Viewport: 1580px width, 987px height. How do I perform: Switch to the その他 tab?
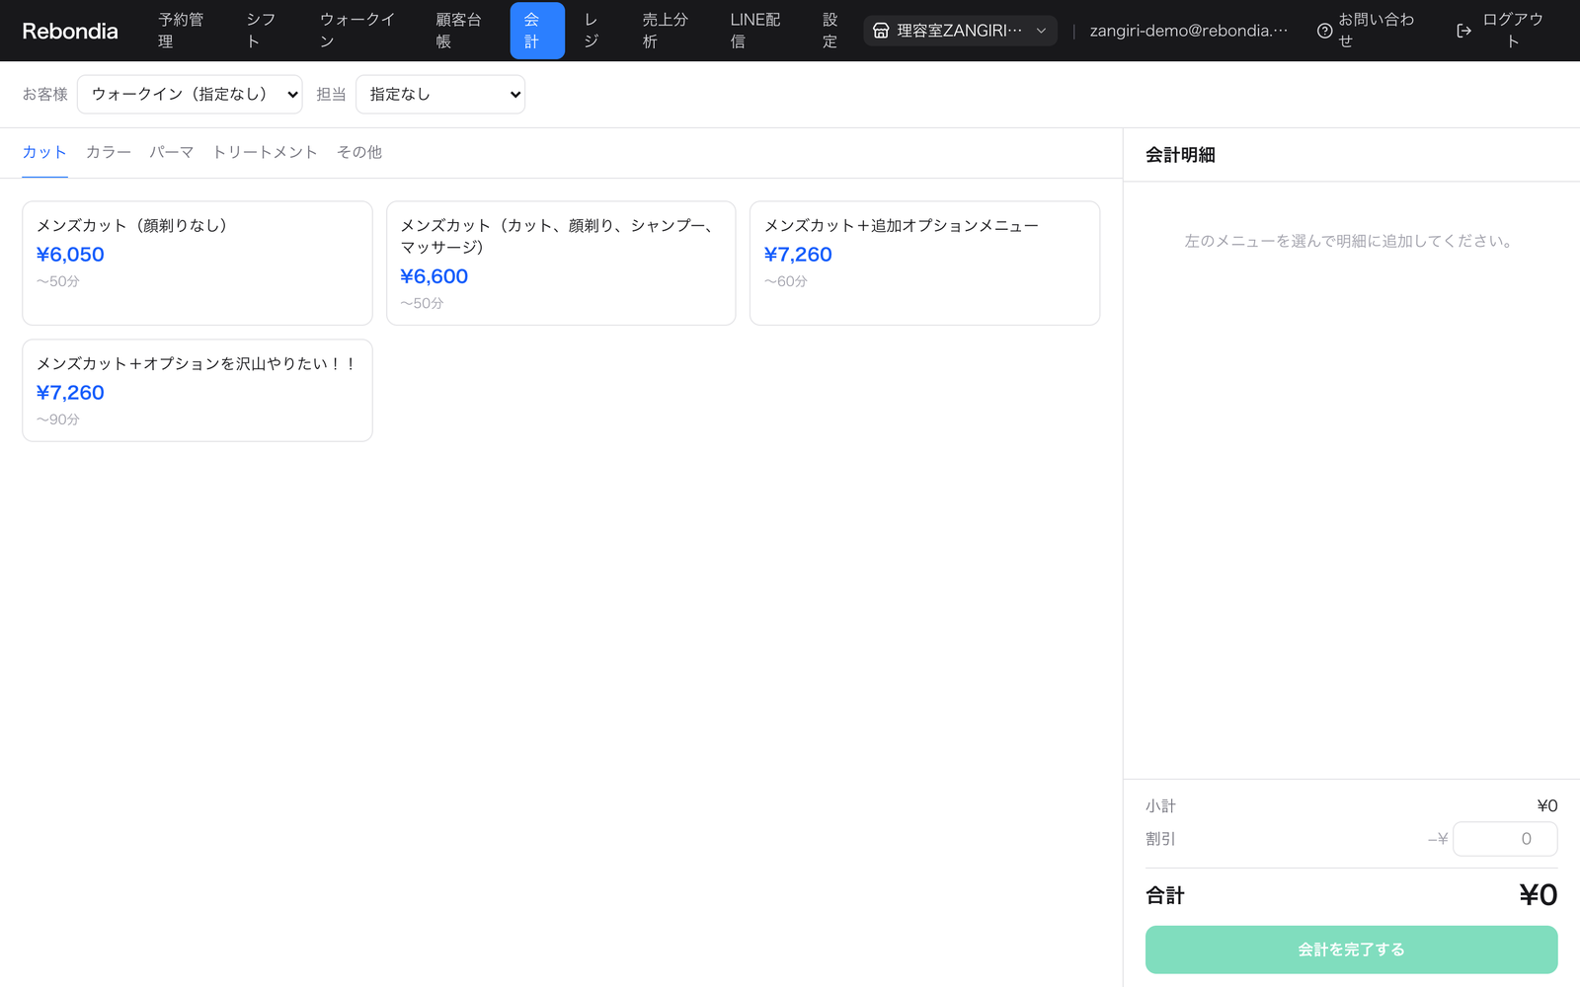point(359,152)
